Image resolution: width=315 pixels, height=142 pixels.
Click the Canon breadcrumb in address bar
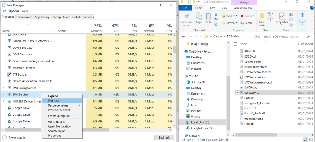(x=217, y=36)
